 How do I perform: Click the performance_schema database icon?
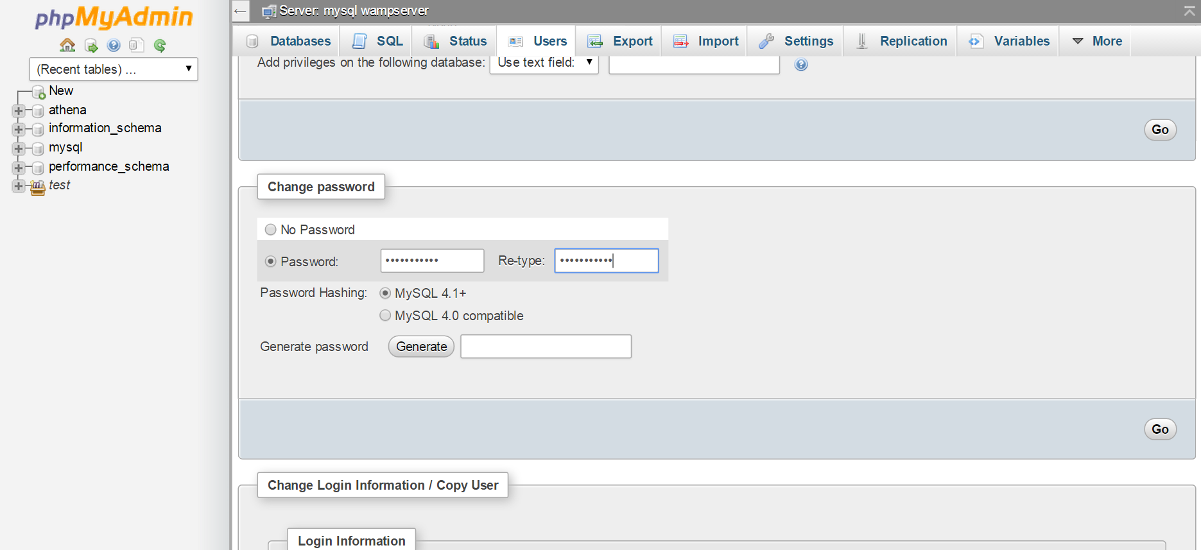tap(38, 168)
